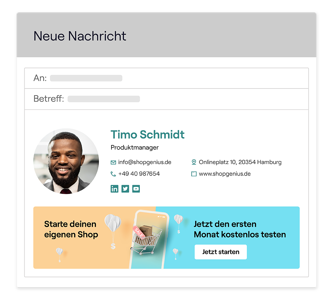
Task: Click the location pin icon beside the address
Action: click(194, 162)
